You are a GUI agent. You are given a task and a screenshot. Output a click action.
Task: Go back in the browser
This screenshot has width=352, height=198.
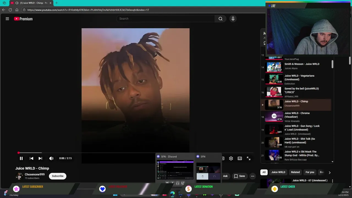tap(4, 10)
